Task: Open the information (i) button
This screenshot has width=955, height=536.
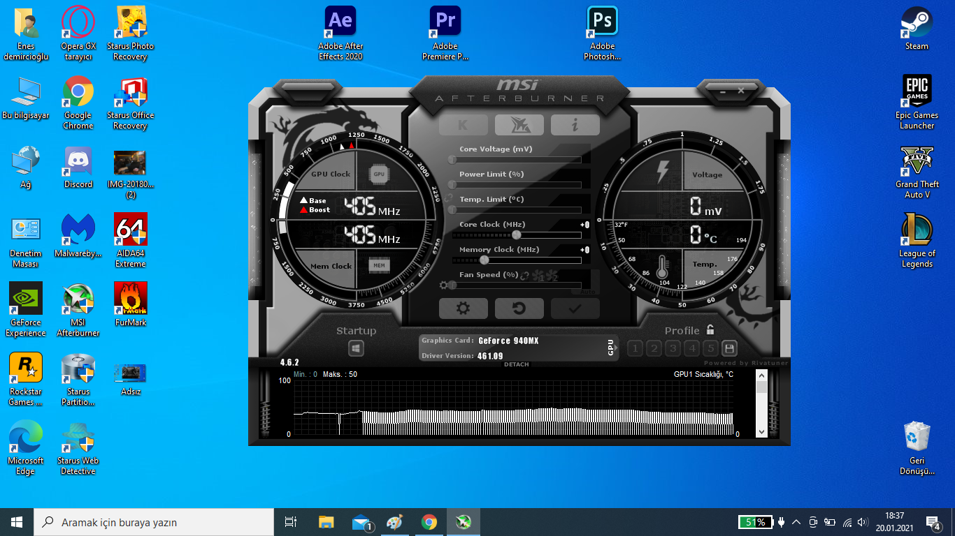Action: 575,125
